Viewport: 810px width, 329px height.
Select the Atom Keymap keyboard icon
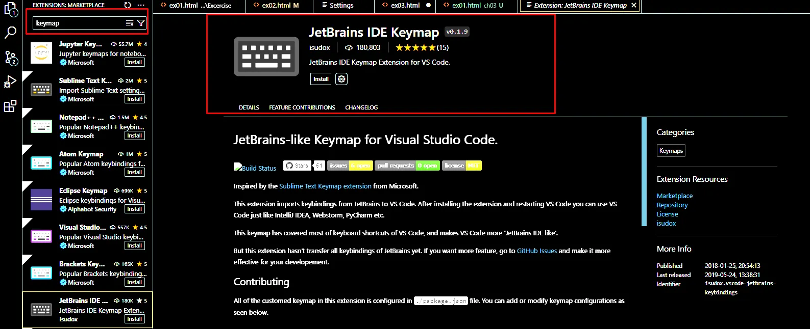point(41,163)
